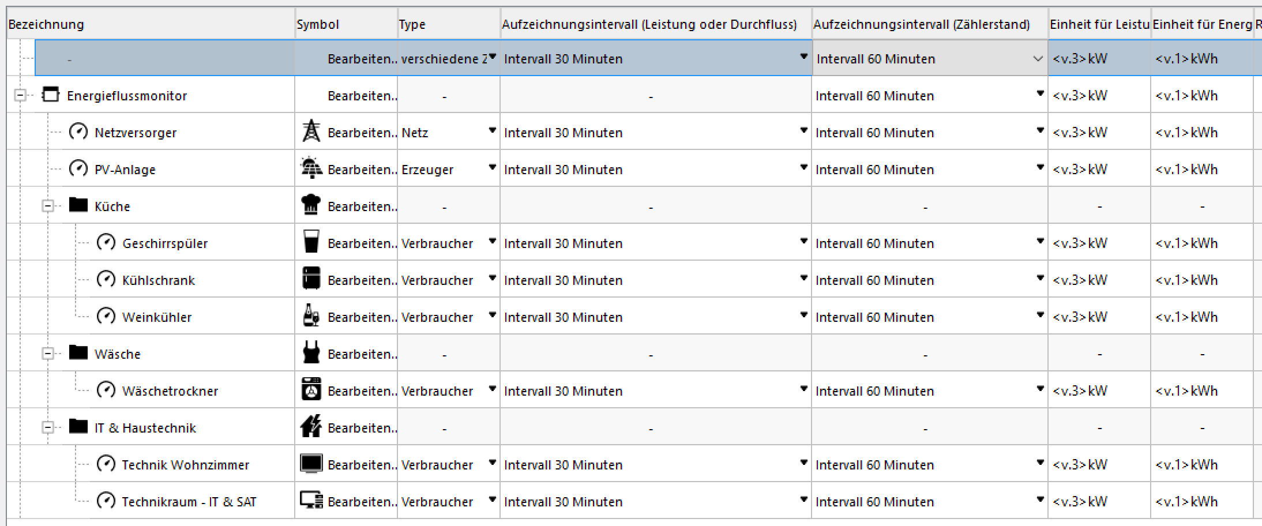The width and height of the screenshot is (1262, 526).
Task: Click the house lightning icon for IT & Haustechnik
Action: [x=311, y=427]
